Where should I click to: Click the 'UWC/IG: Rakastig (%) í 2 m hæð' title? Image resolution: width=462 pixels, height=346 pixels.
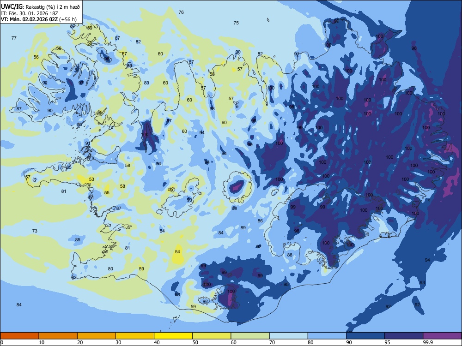40,7
